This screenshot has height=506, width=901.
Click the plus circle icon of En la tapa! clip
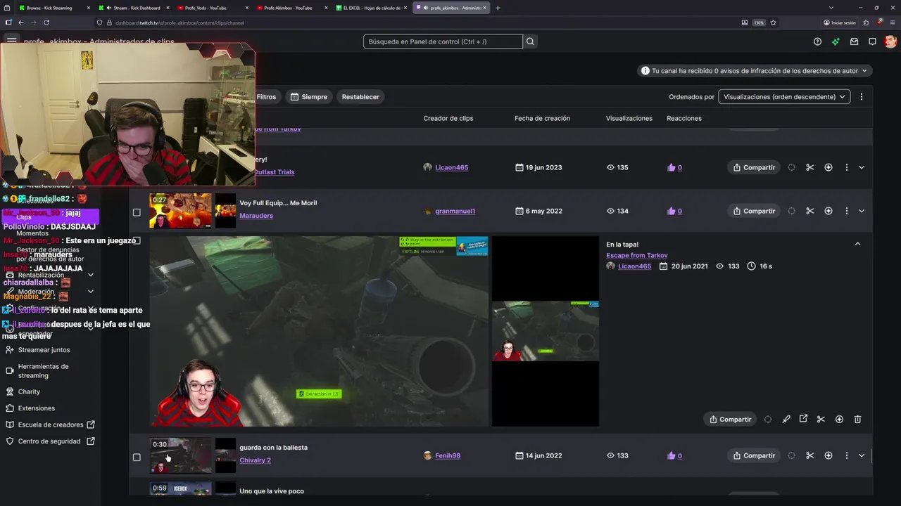pos(839,419)
